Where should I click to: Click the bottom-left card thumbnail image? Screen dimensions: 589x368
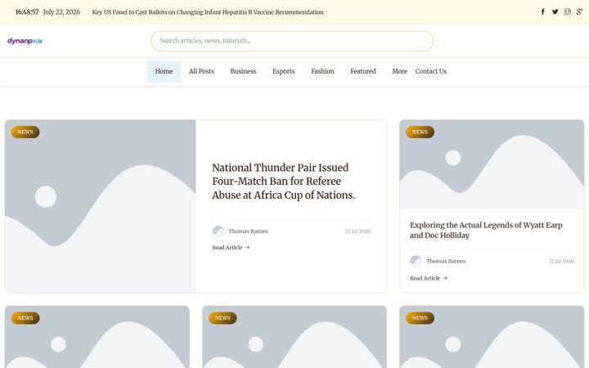point(97,337)
